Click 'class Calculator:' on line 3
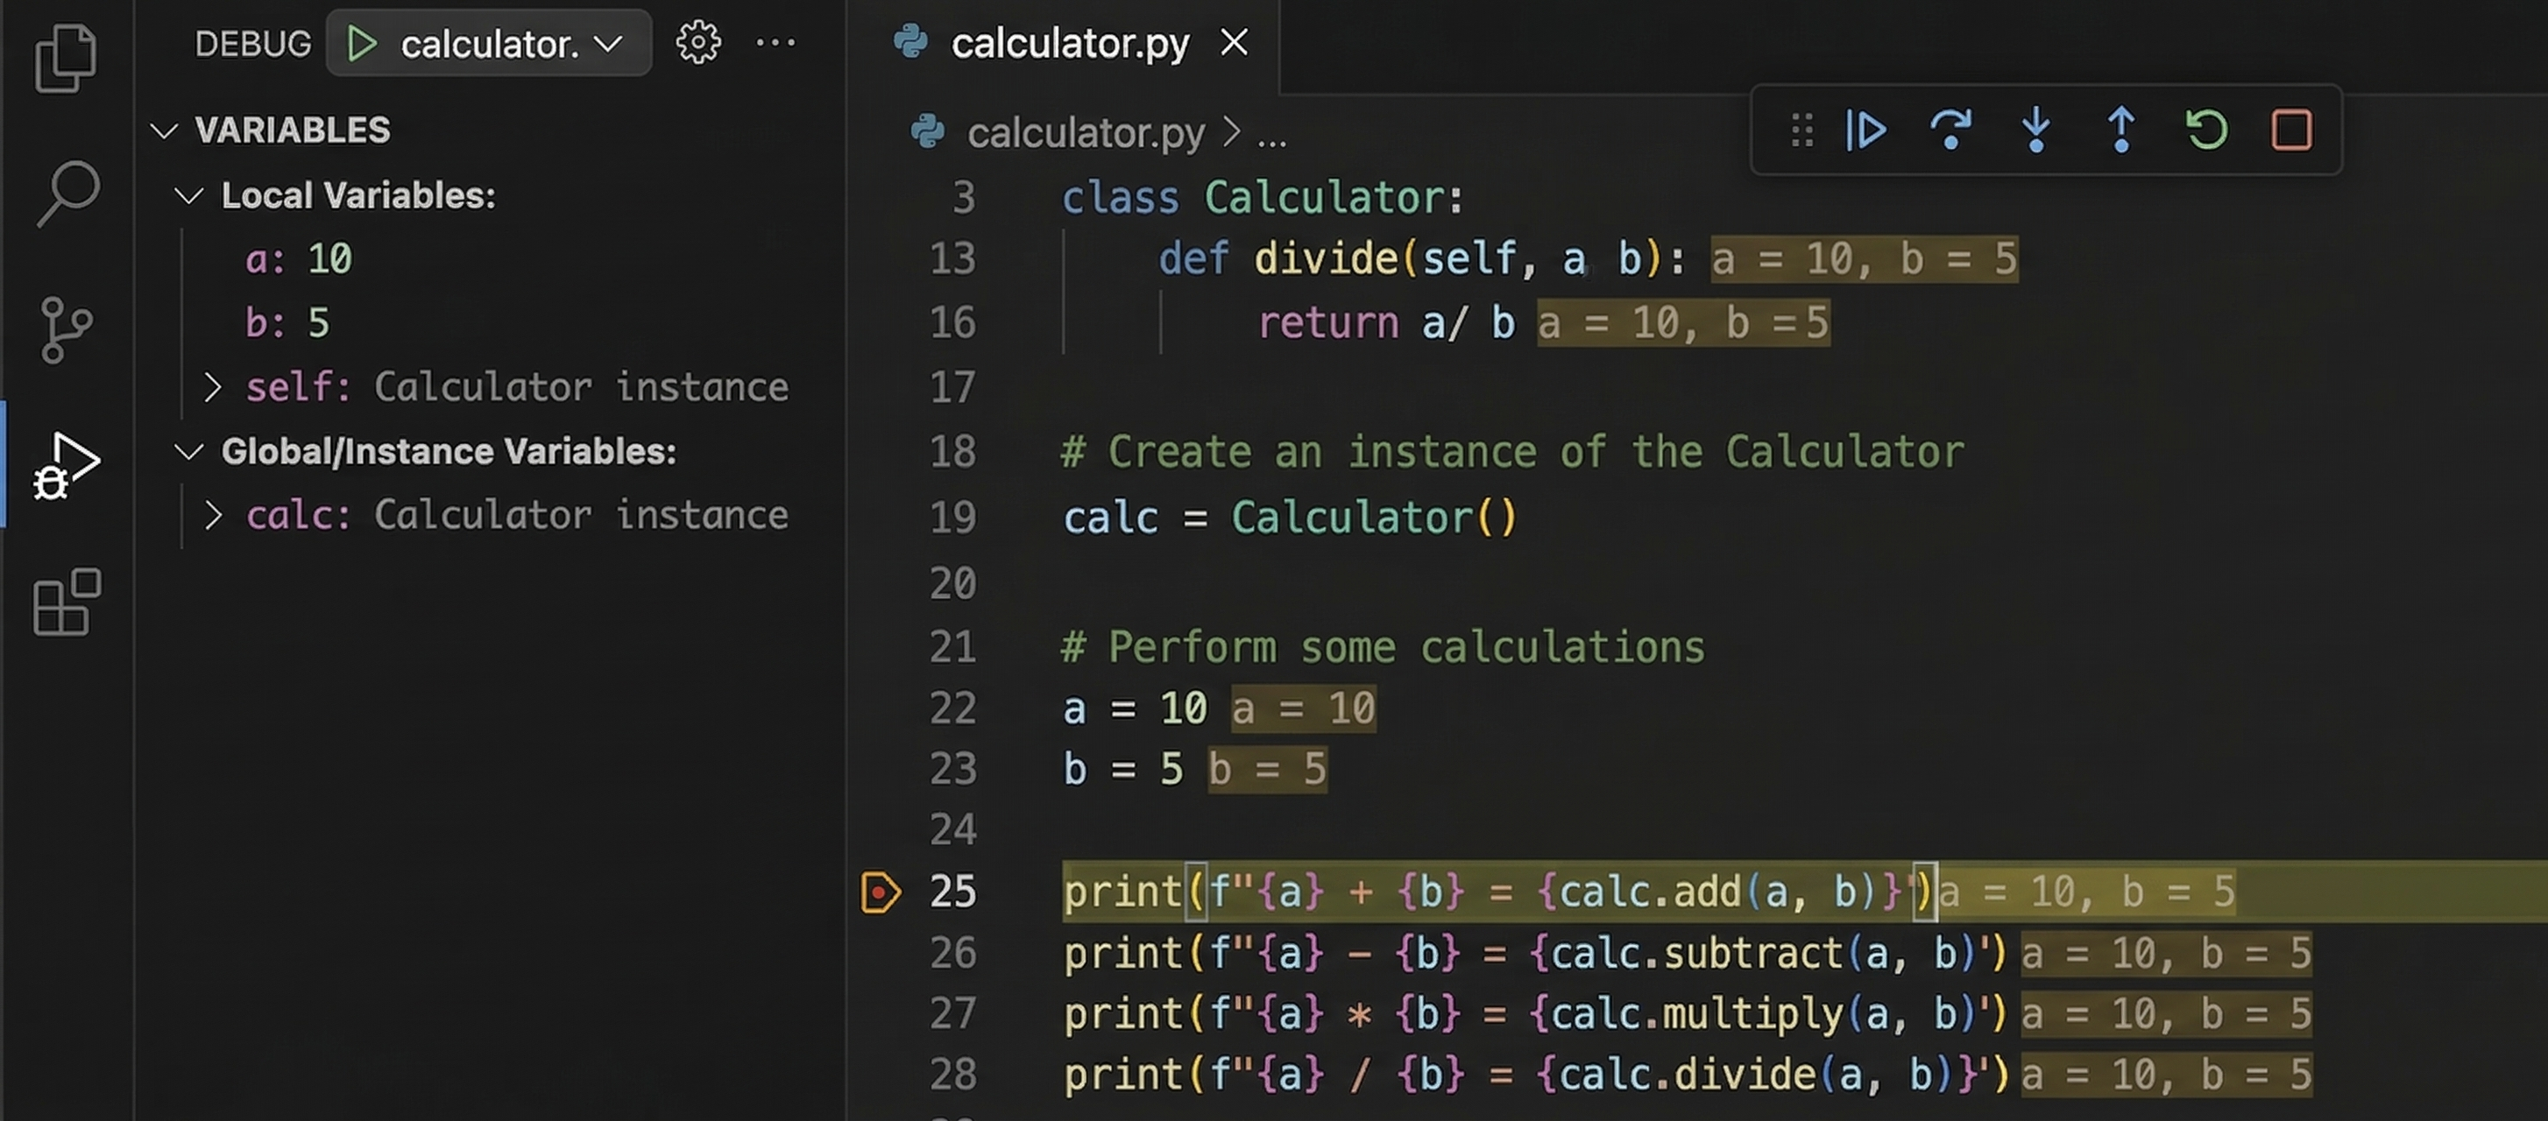The width and height of the screenshot is (2548, 1121). click(x=1262, y=198)
